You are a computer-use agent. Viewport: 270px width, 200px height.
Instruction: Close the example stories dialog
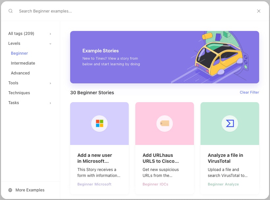(x=259, y=11)
